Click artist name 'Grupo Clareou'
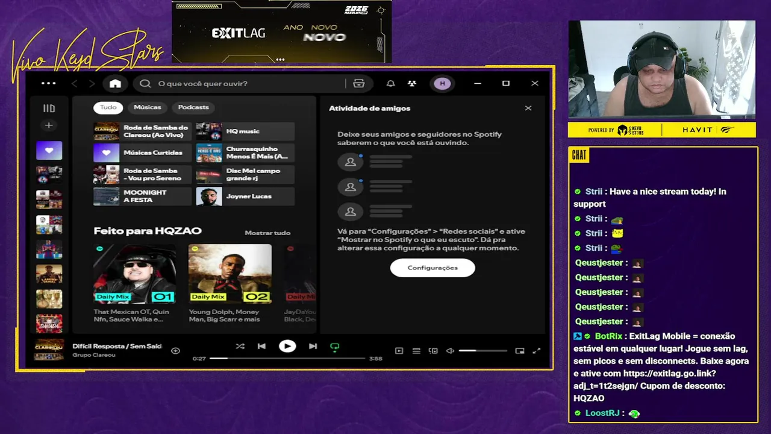Viewport: 771px width, 434px height. (x=94, y=355)
